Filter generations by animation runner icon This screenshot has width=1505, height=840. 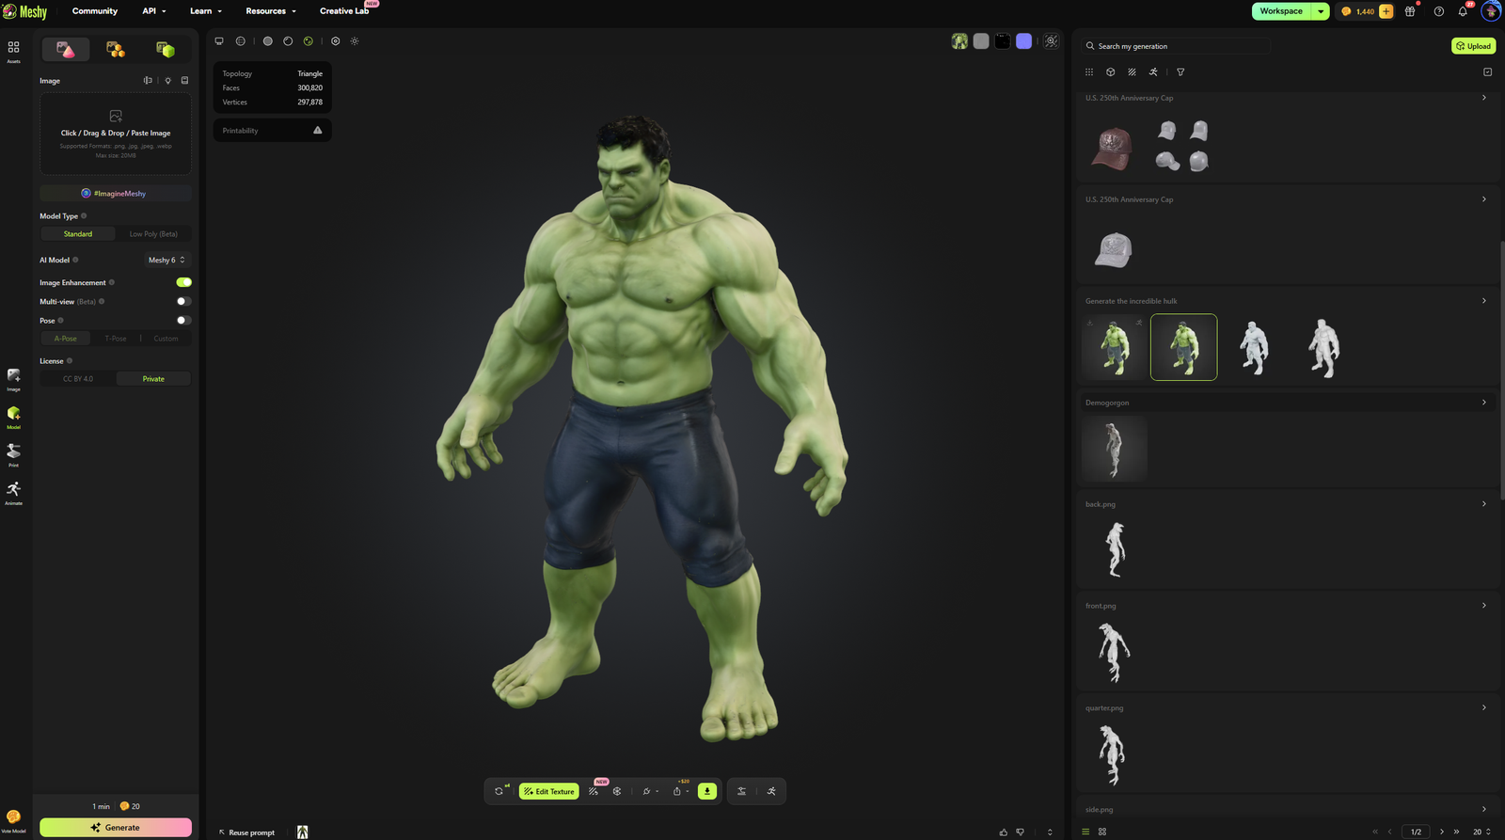click(x=1153, y=71)
